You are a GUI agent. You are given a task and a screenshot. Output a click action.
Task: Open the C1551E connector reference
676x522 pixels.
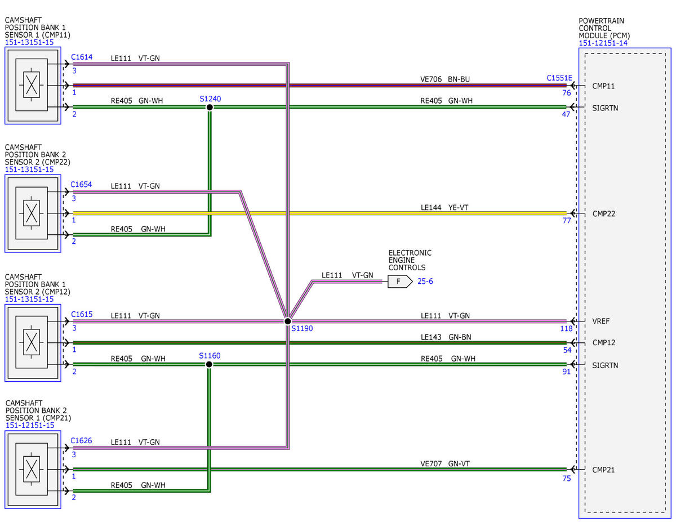point(559,78)
